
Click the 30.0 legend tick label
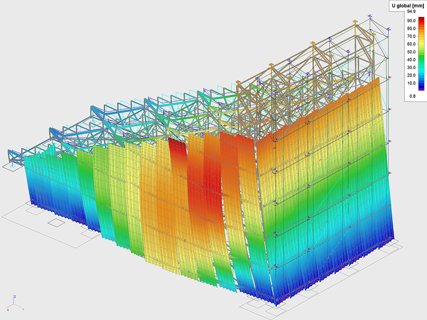point(411,68)
